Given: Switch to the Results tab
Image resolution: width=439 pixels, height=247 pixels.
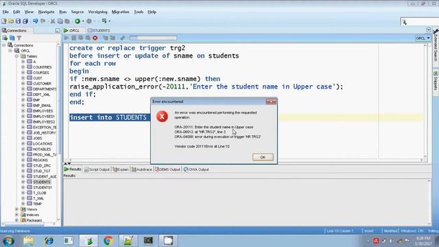Looking at the screenshot, I should (x=73, y=169).
